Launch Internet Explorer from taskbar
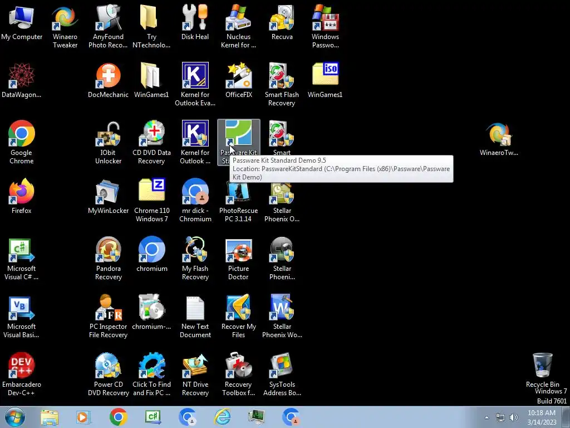 click(223, 417)
